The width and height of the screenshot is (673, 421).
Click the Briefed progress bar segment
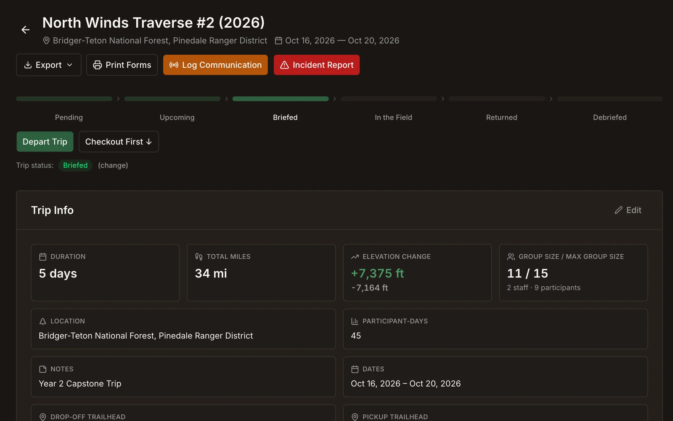pyautogui.click(x=281, y=99)
